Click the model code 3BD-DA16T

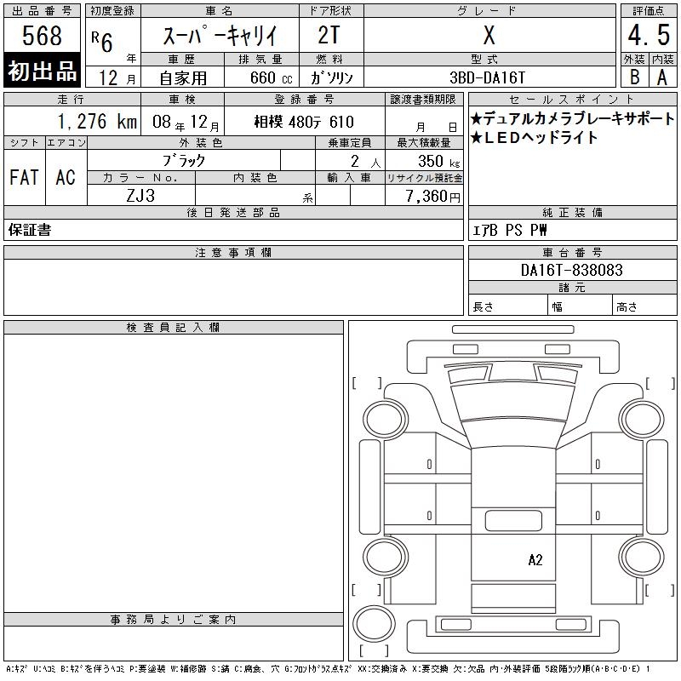click(x=489, y=77)
